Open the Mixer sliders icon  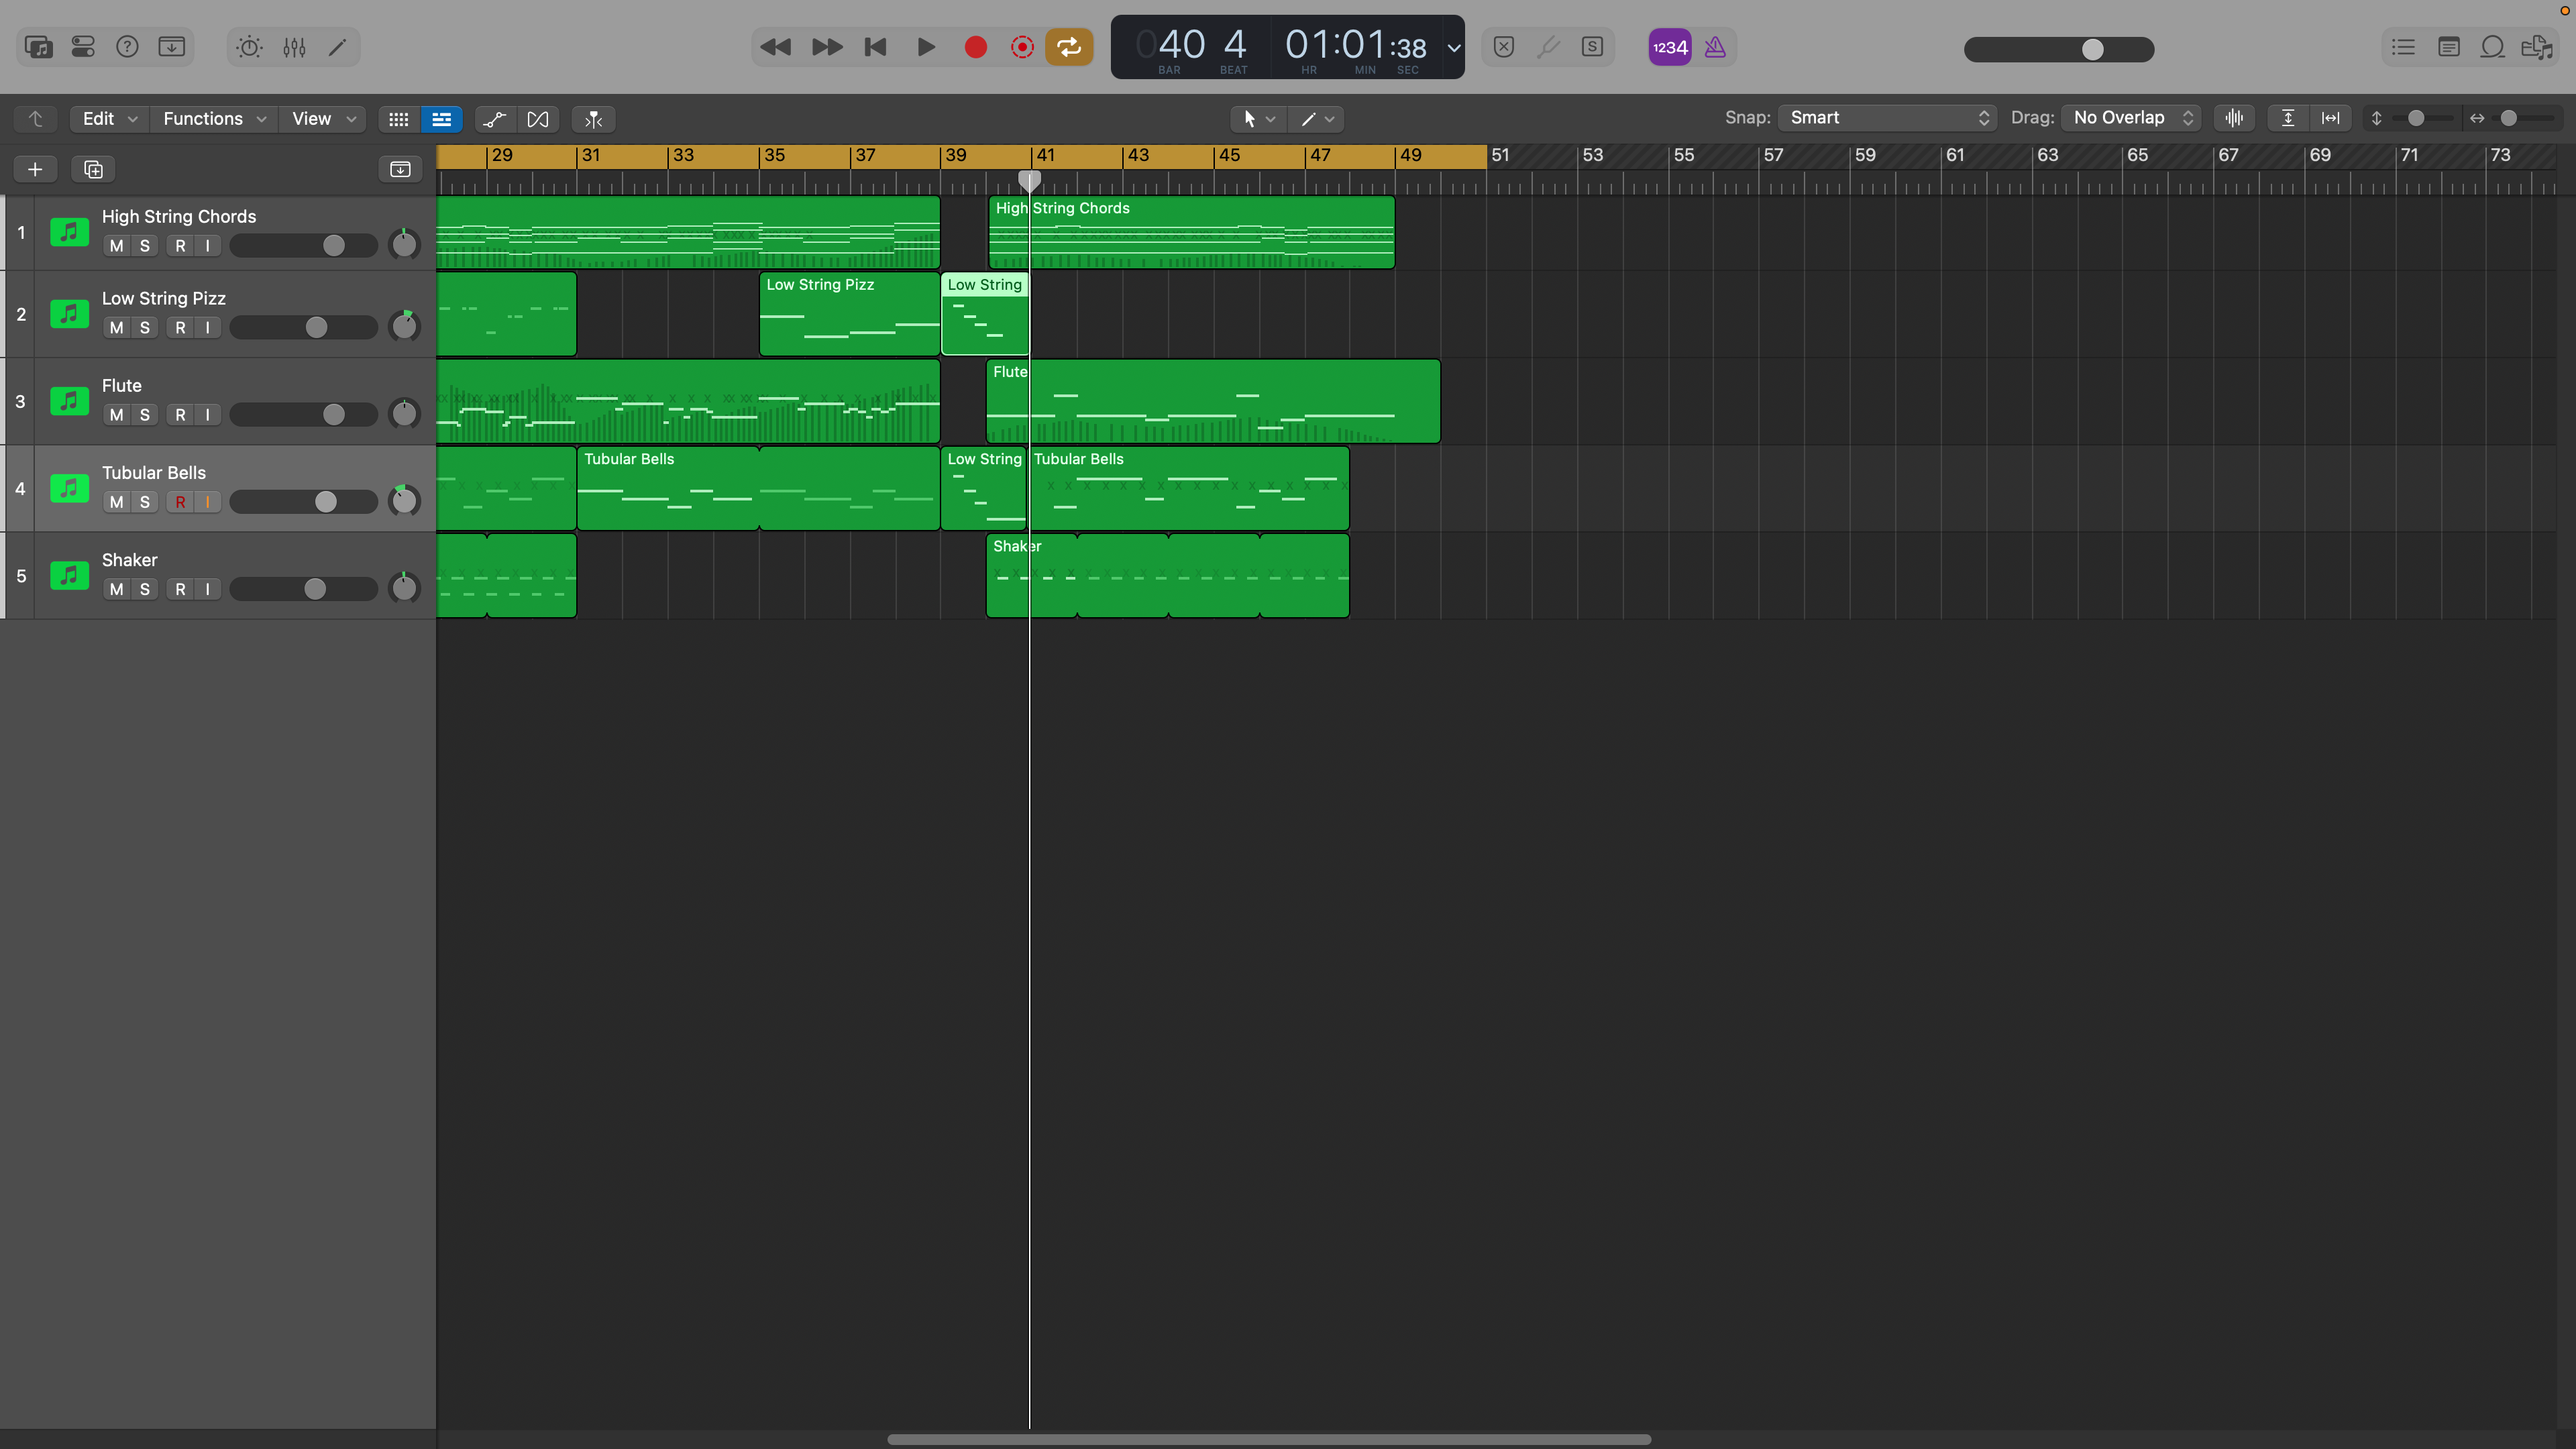[x=294, y=47]
